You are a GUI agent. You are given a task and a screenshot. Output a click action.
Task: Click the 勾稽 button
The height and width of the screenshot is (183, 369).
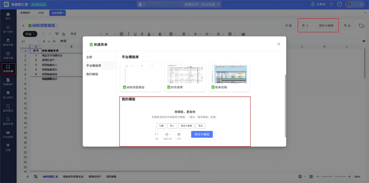click(x=288, y=26)
